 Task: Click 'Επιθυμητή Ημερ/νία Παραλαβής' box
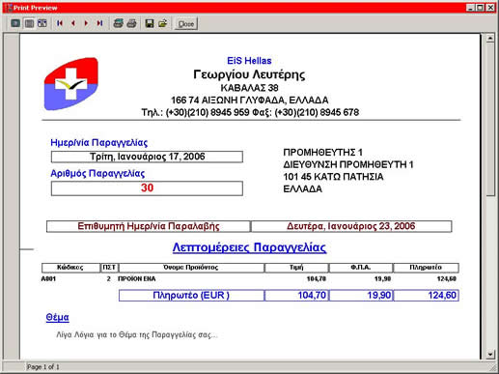click(x=149, y=226)
